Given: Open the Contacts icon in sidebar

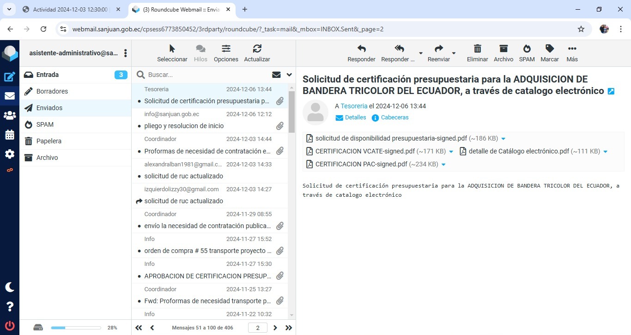Looking at the screenshot, I should point(9,115).
